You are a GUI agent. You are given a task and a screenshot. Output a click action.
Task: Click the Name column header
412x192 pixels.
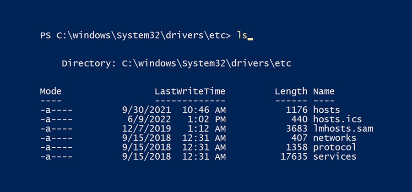pyautogui.click(x=324, y=91)
